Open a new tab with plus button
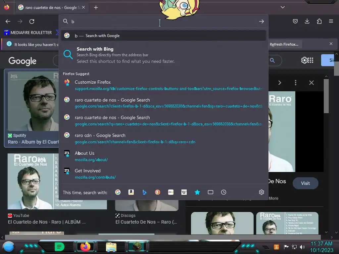The height and width of the screenshot is (254, 339). pyautogui.click(x=96, y=8)
